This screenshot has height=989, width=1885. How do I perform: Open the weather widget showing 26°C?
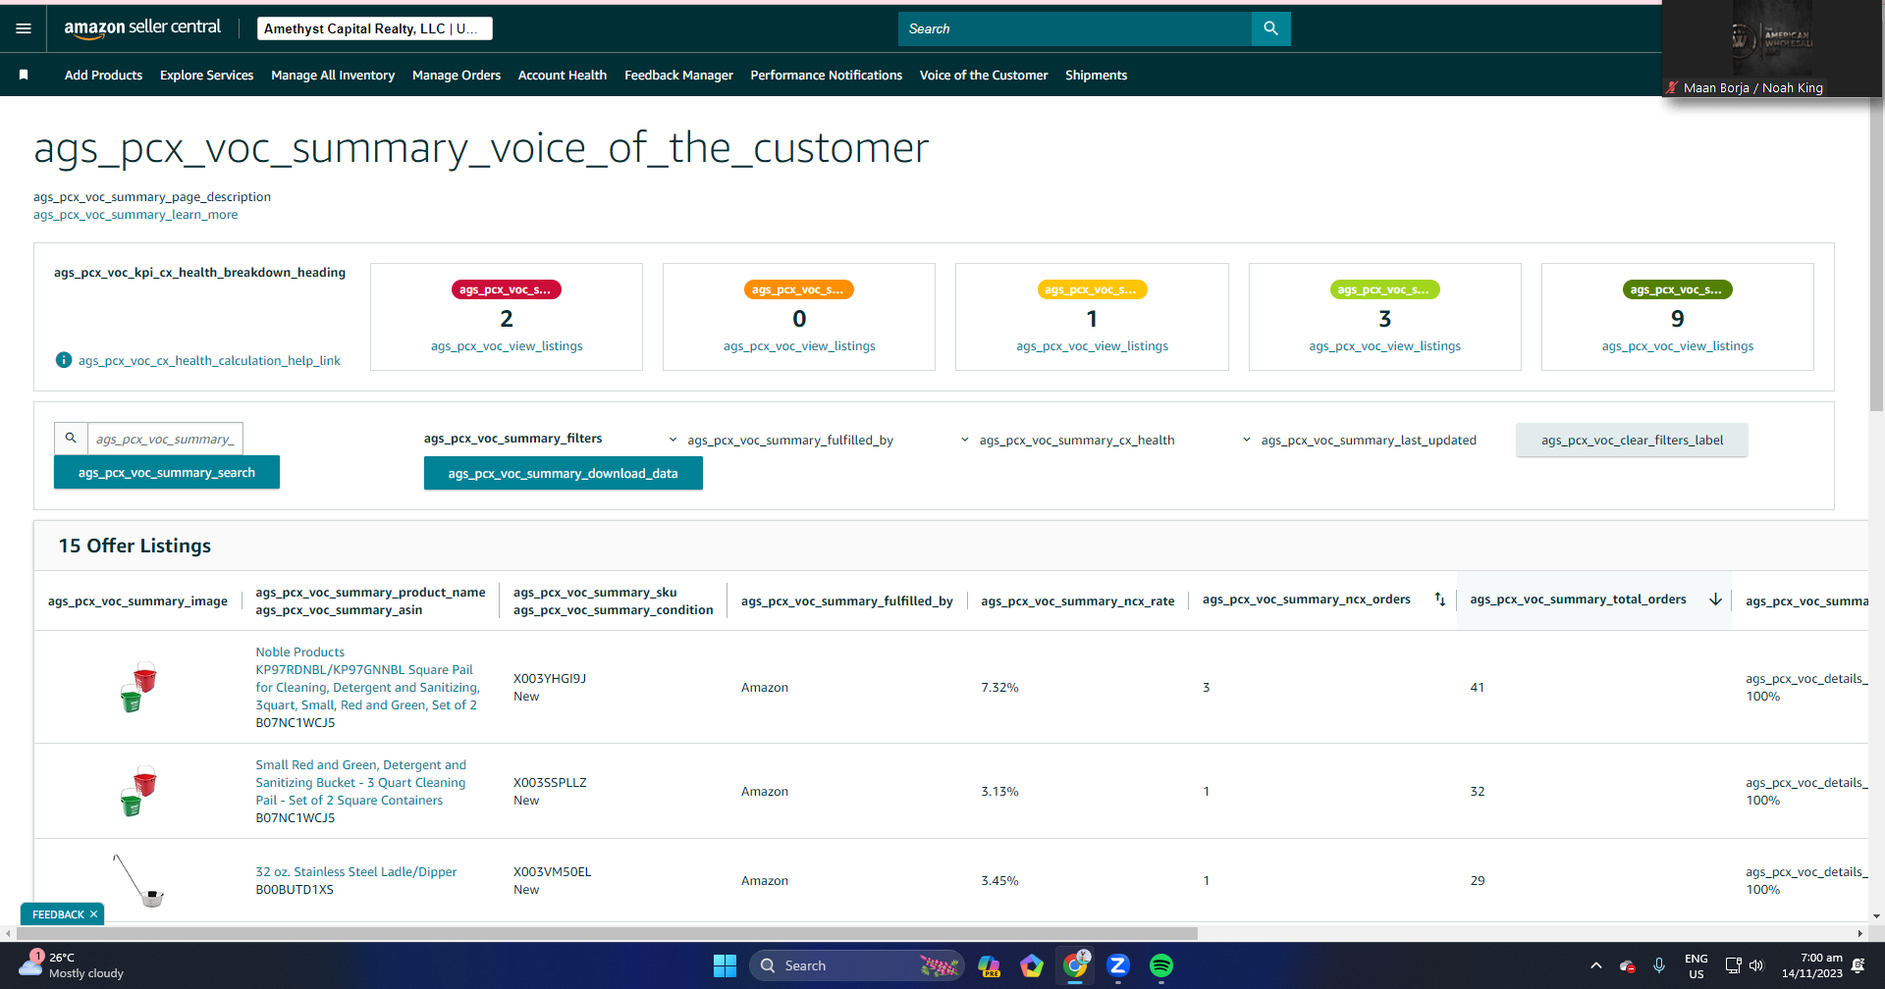pyautogui.click(x=73, y=965)
